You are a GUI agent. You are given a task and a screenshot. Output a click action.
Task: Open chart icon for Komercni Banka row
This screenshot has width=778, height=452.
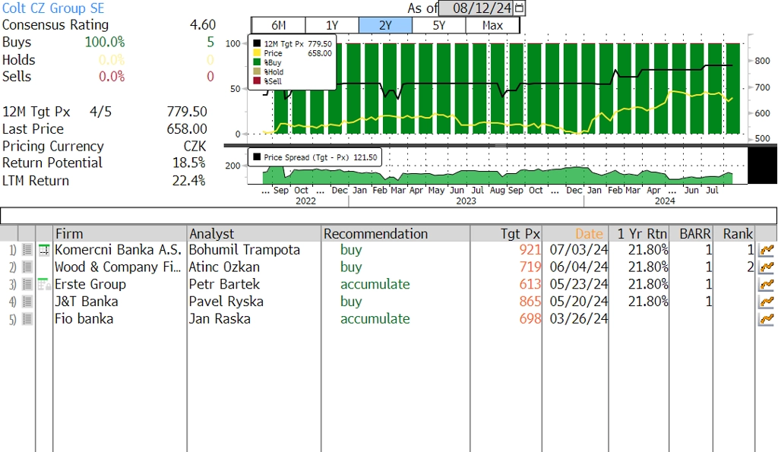coord(766,250)
